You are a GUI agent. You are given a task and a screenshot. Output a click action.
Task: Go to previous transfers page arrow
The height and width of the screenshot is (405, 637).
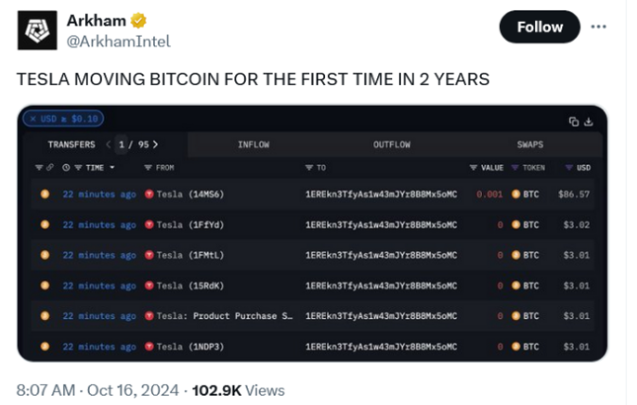pos(109,144)
